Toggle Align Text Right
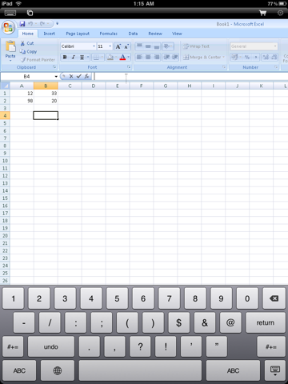Image resolution: width=288 pixels, height=384 pixels. 157,57
